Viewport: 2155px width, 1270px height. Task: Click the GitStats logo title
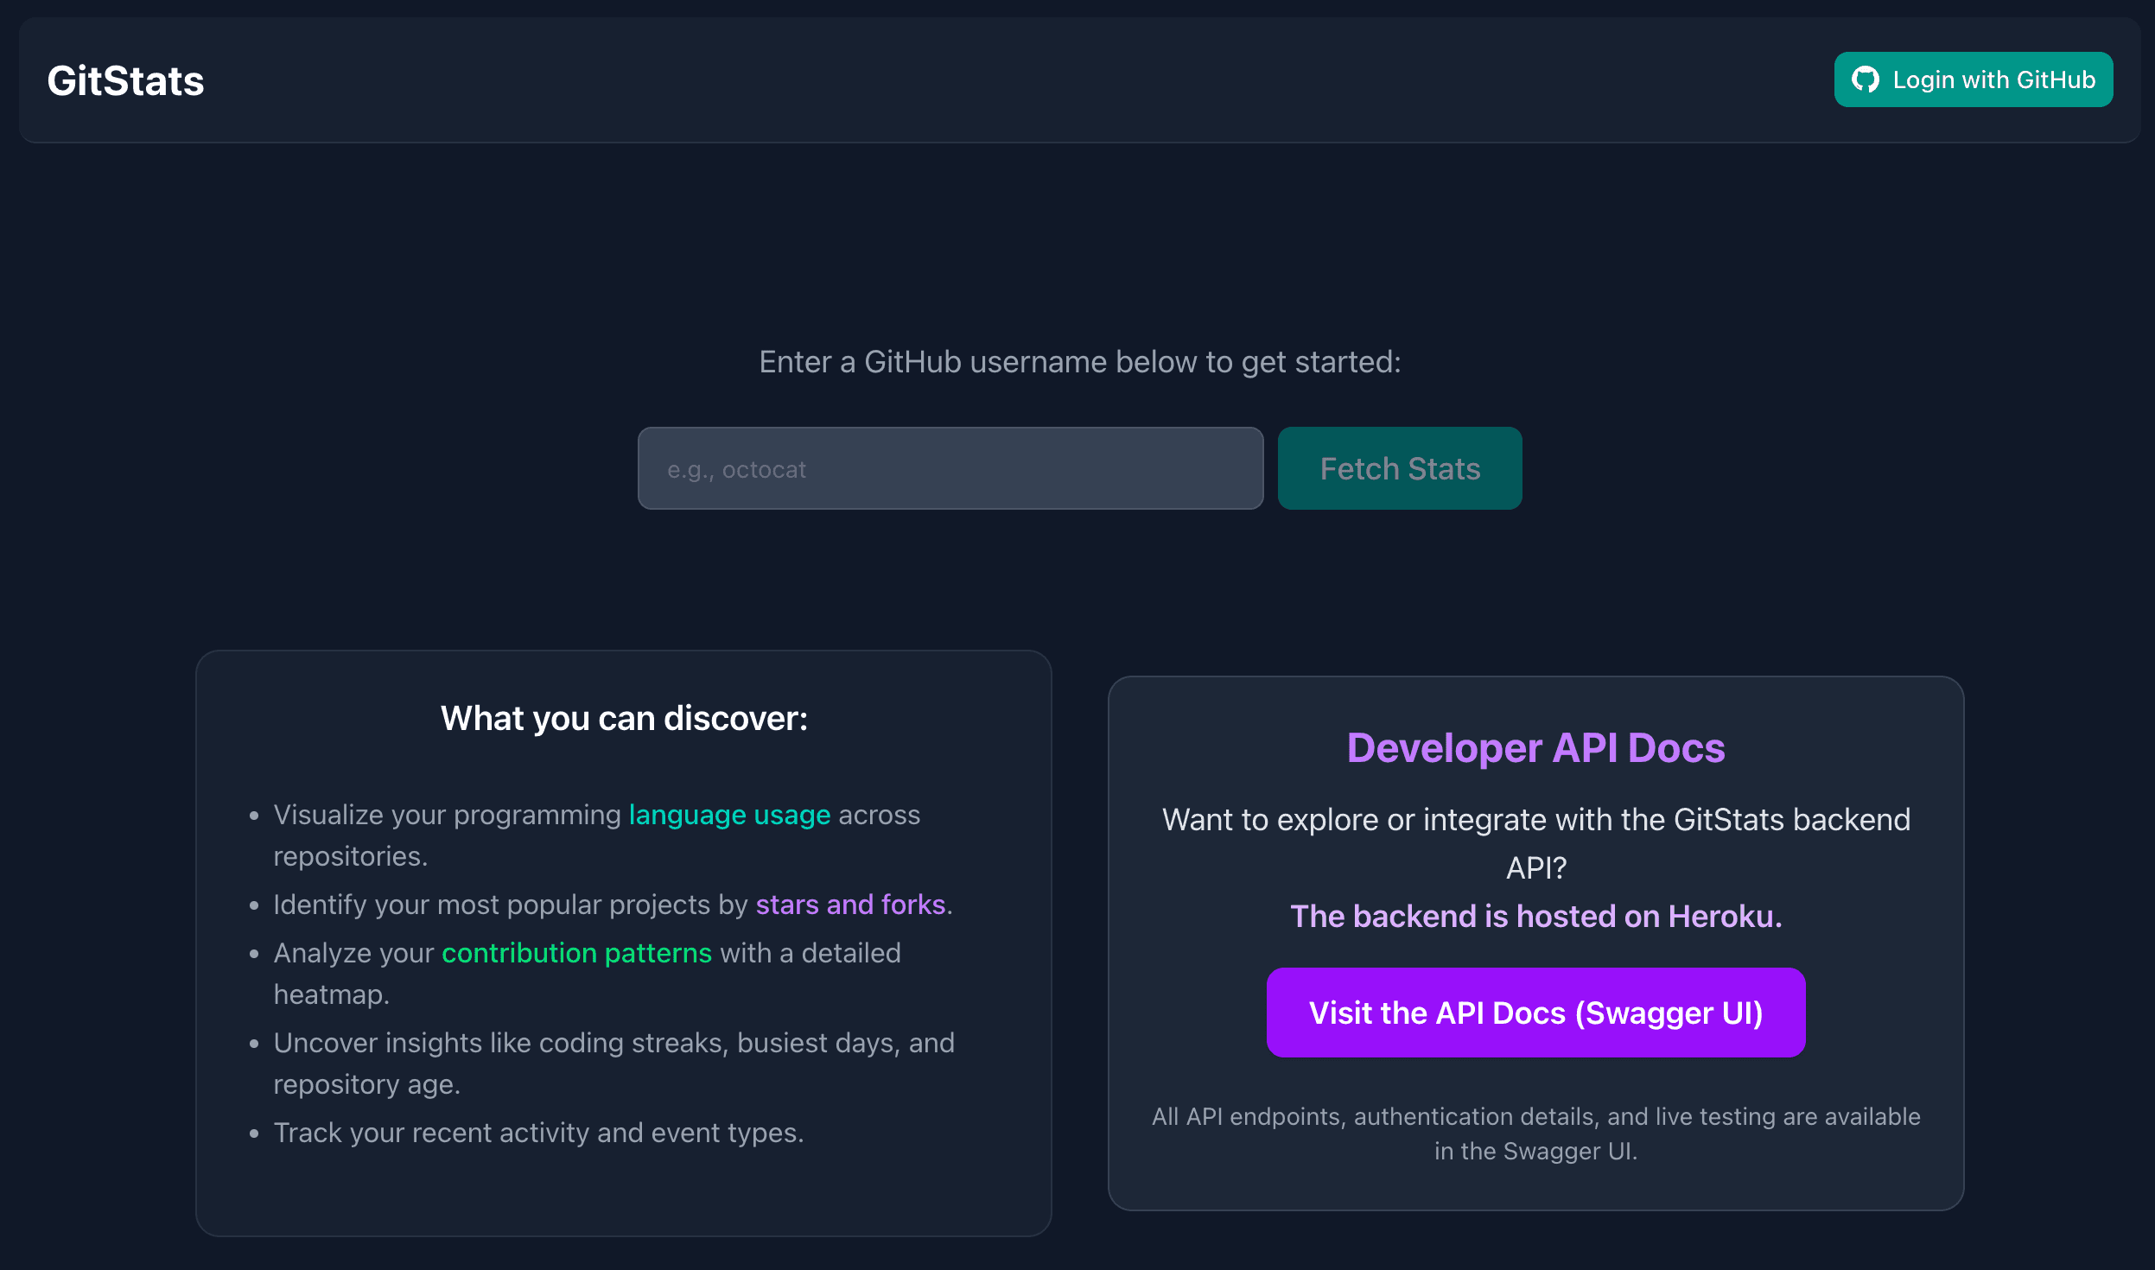click(125, 81)
